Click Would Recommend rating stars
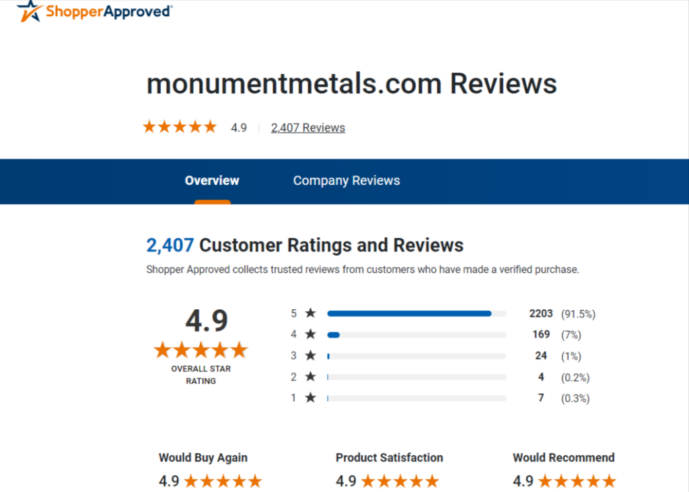This screenshot has width=689, height=492. (577, 481)
